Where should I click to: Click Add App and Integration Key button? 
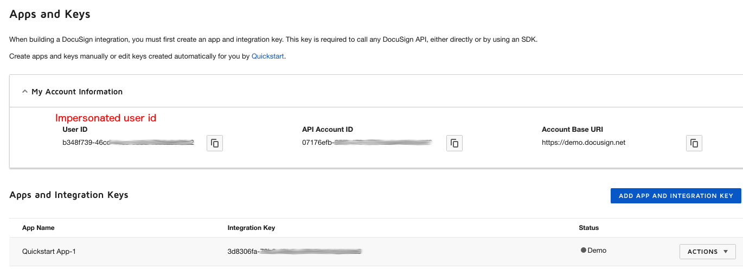pyautogui.click(x=676, y=196)
